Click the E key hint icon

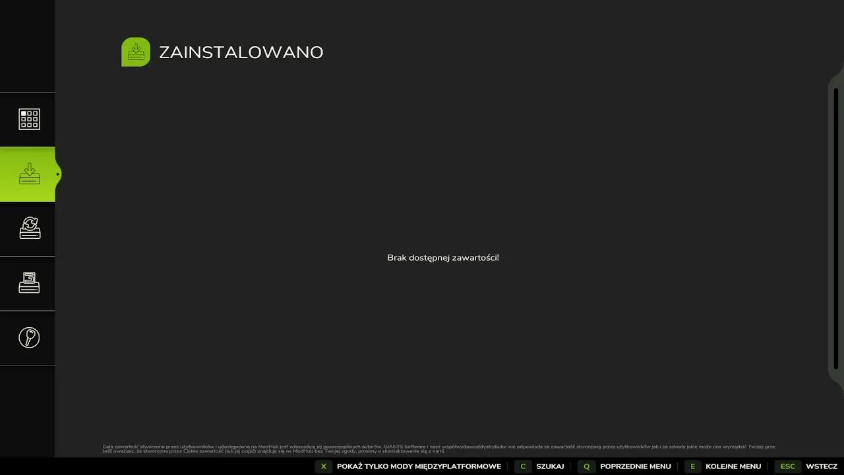pyautogui.click(x=692, y=466)
